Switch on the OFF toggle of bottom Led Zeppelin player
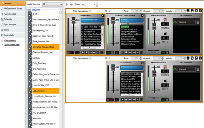This screenshot has width=204, height=128. coord(110,100)
